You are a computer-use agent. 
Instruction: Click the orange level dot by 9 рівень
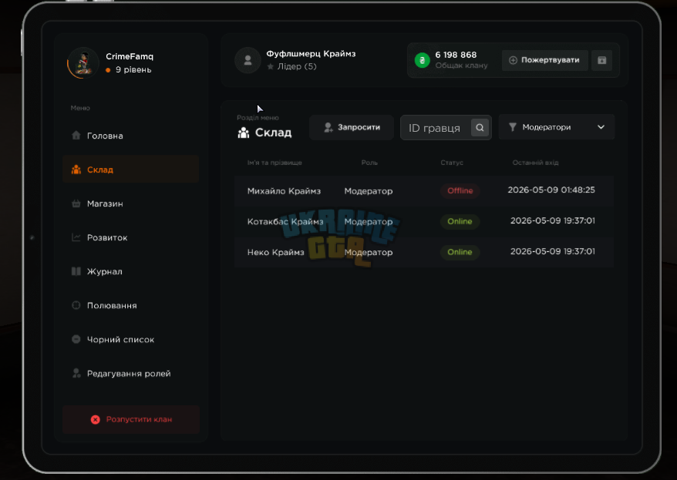point(108,70)
